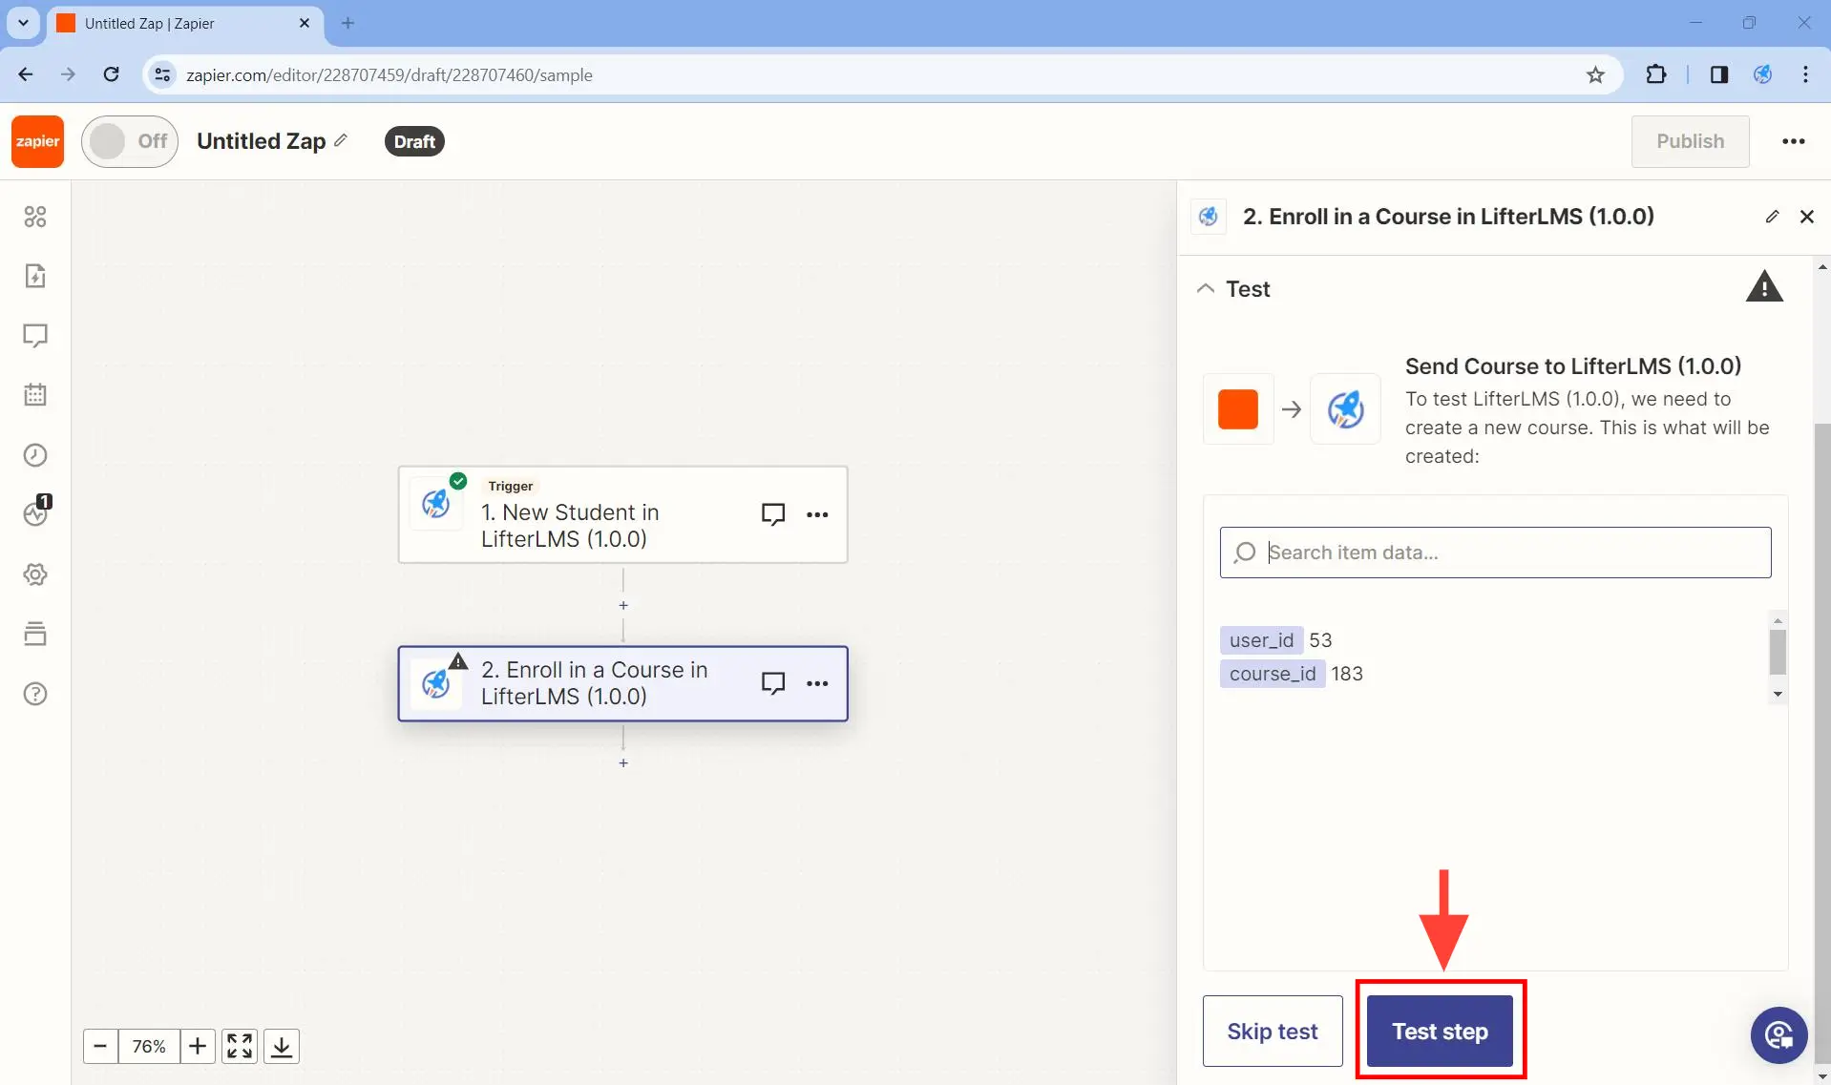Zoom out the canvas with minus button
The image size is (1831, 1085).
(100, 1046)
